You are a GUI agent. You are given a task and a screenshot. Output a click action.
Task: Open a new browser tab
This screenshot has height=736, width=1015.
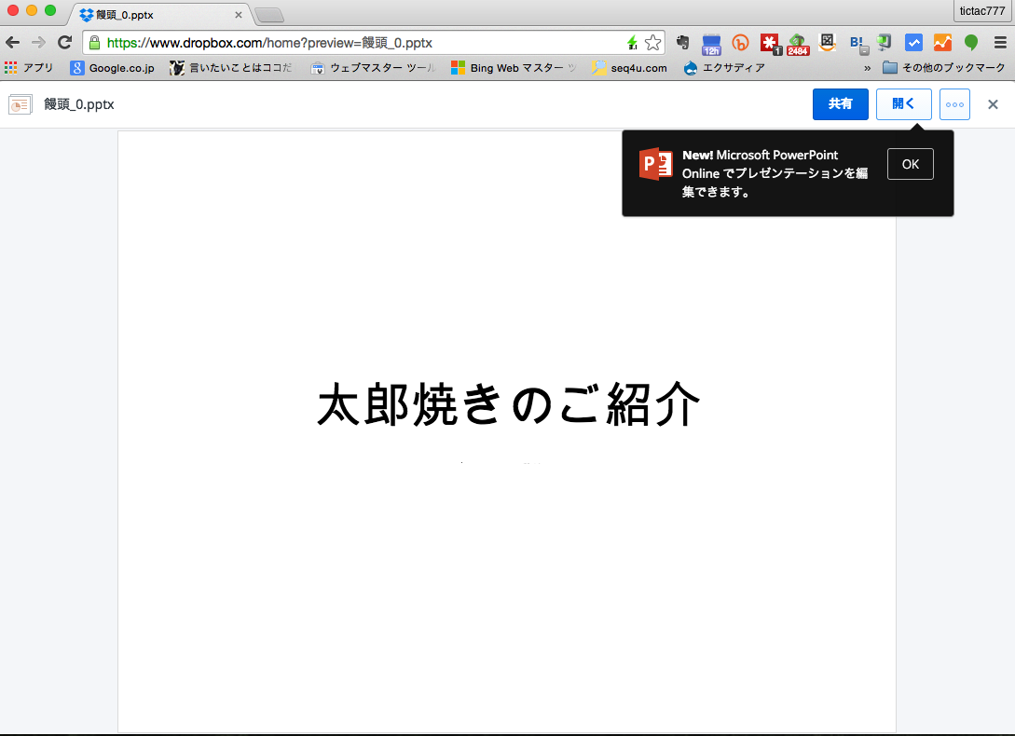268,15
